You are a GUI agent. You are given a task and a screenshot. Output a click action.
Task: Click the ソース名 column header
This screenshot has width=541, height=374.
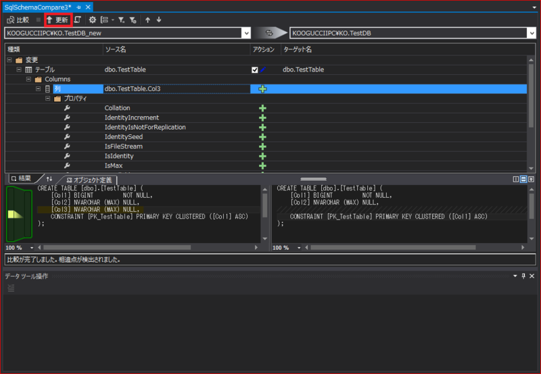[115, 49]
